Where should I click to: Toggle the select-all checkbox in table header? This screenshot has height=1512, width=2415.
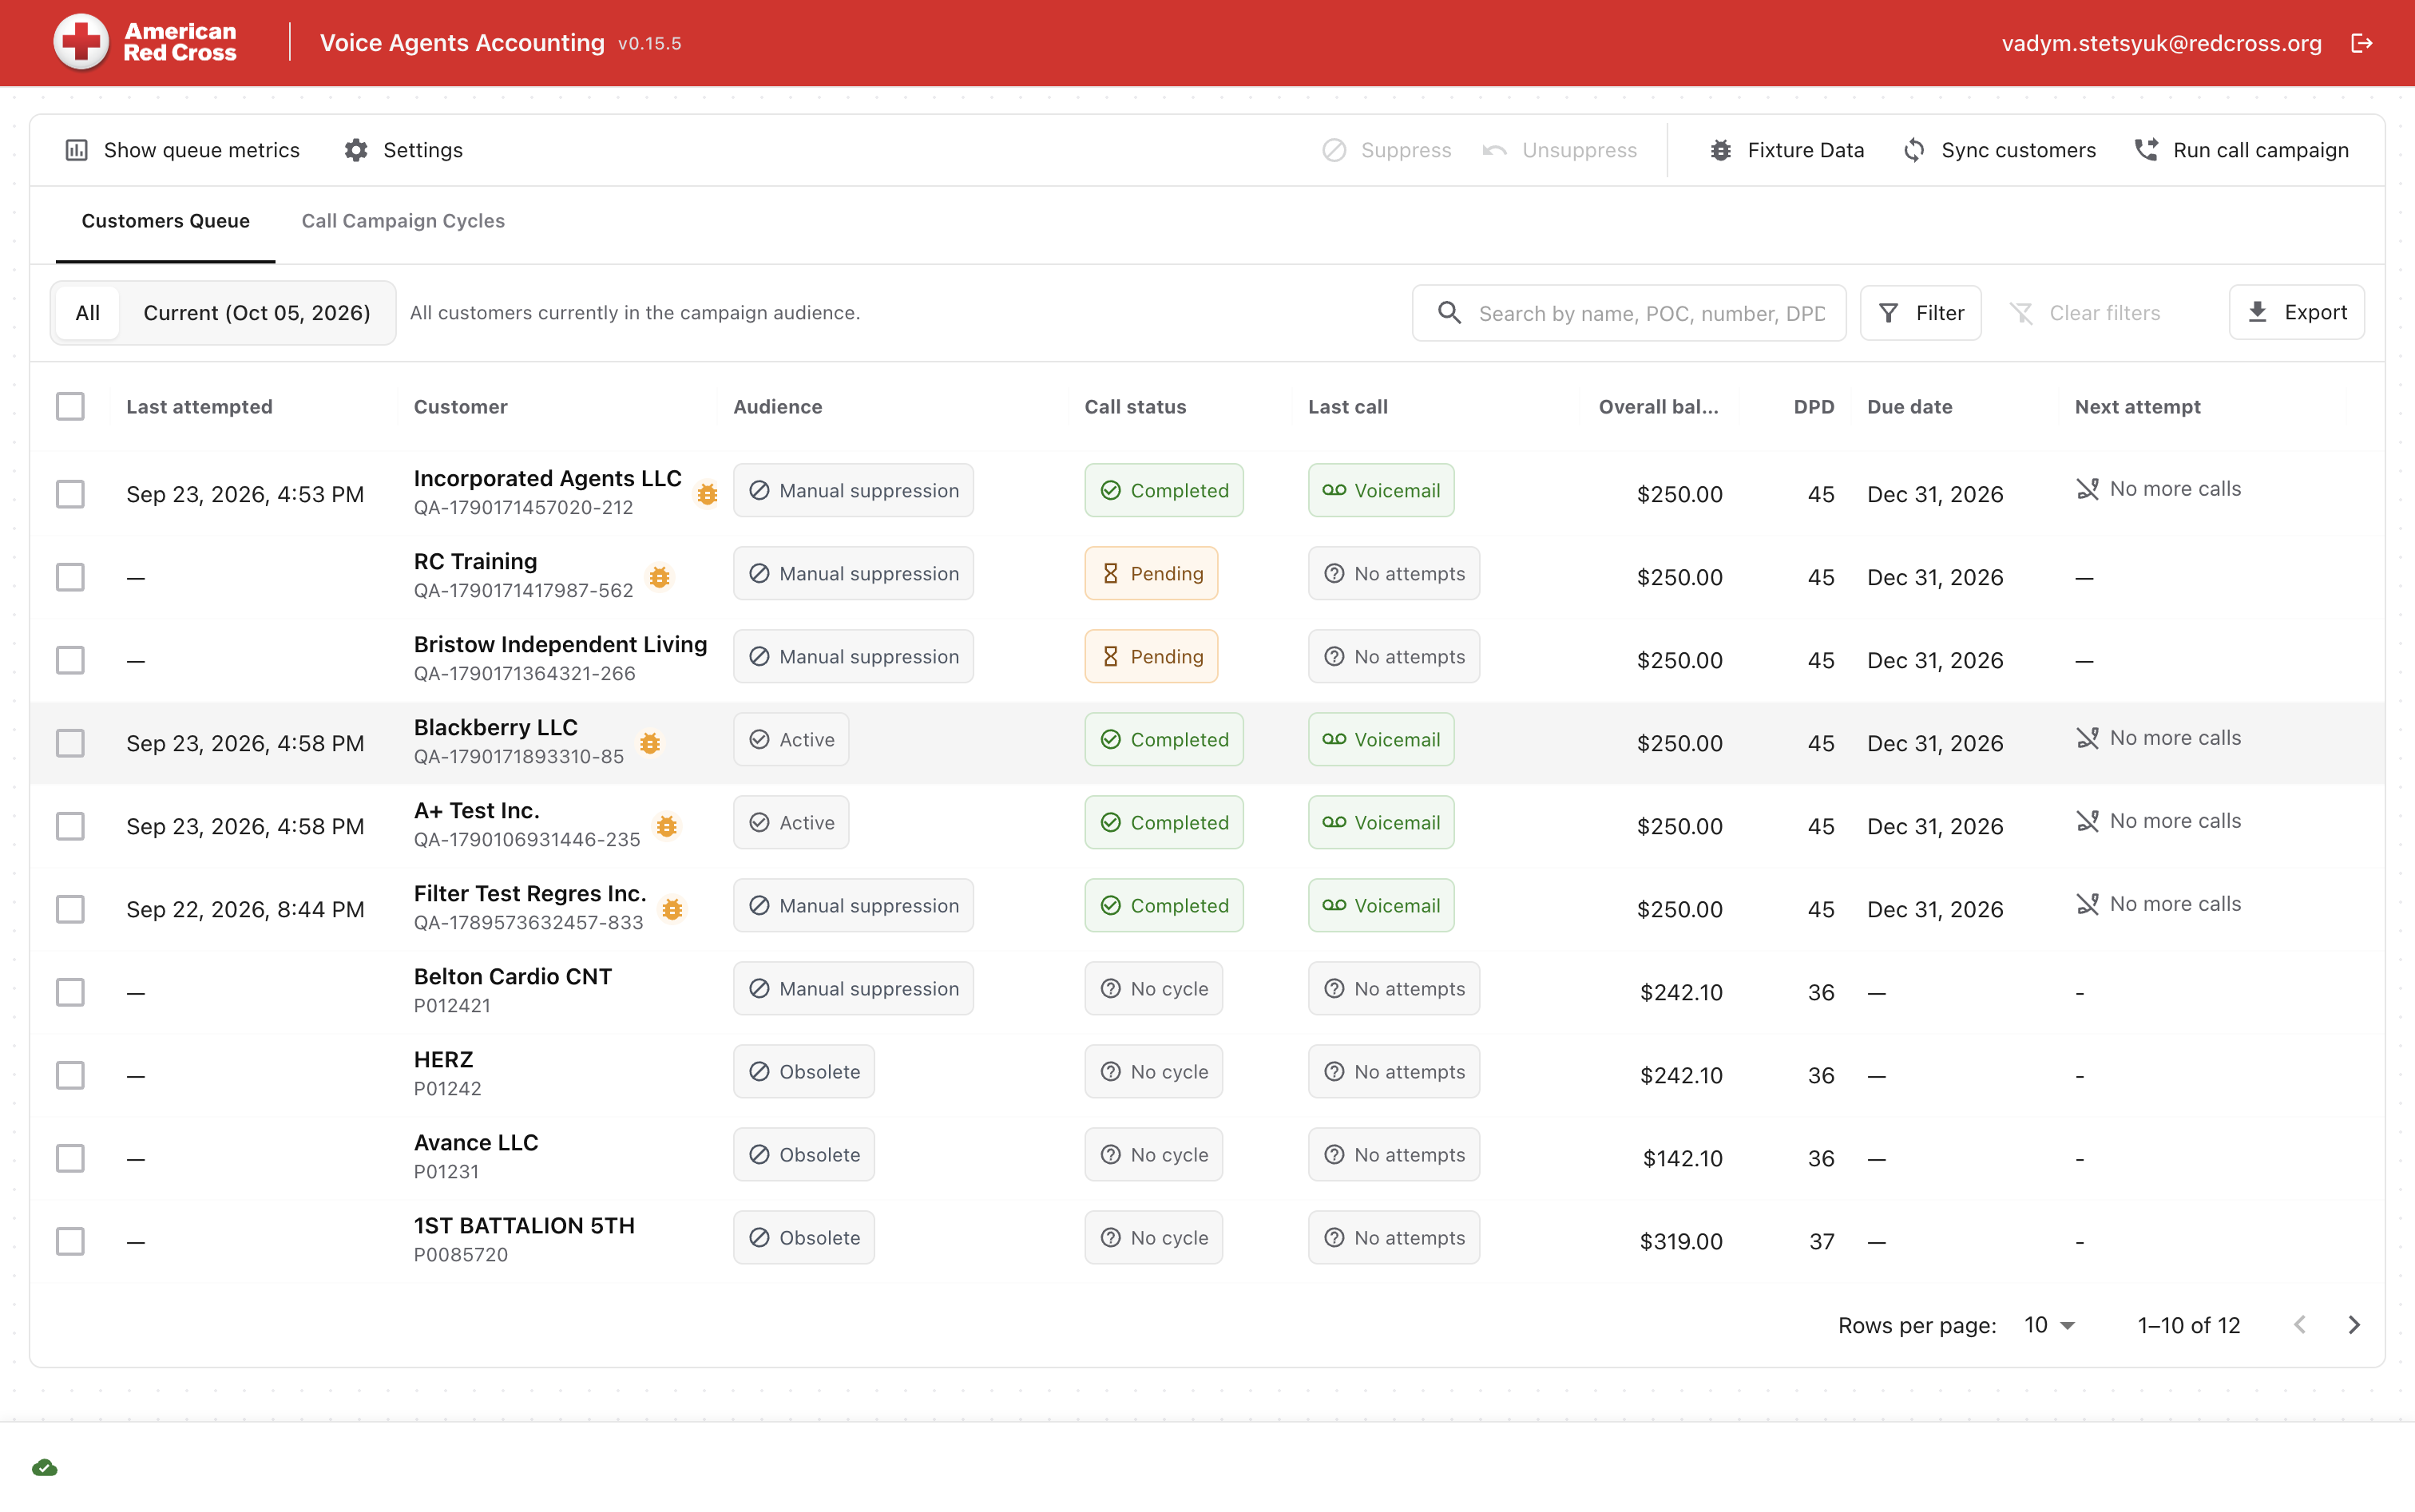tap(70, 406)
